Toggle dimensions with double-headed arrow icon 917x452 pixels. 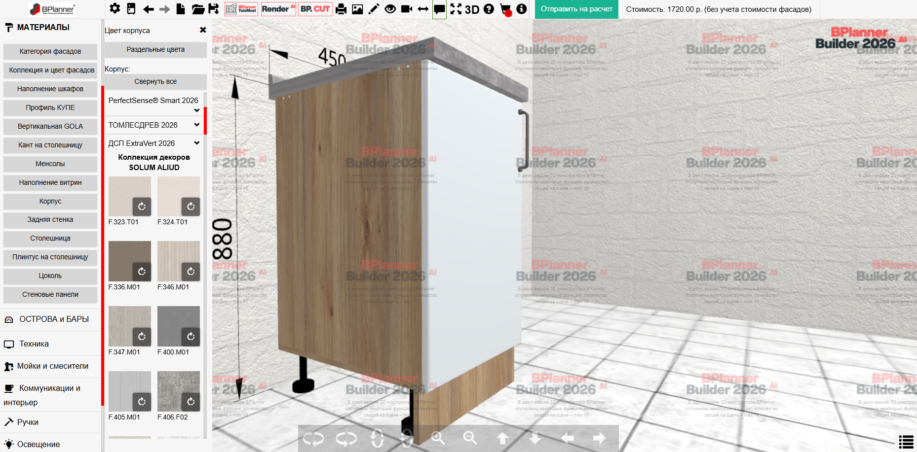pyautogui.click(x=423, y=9)
